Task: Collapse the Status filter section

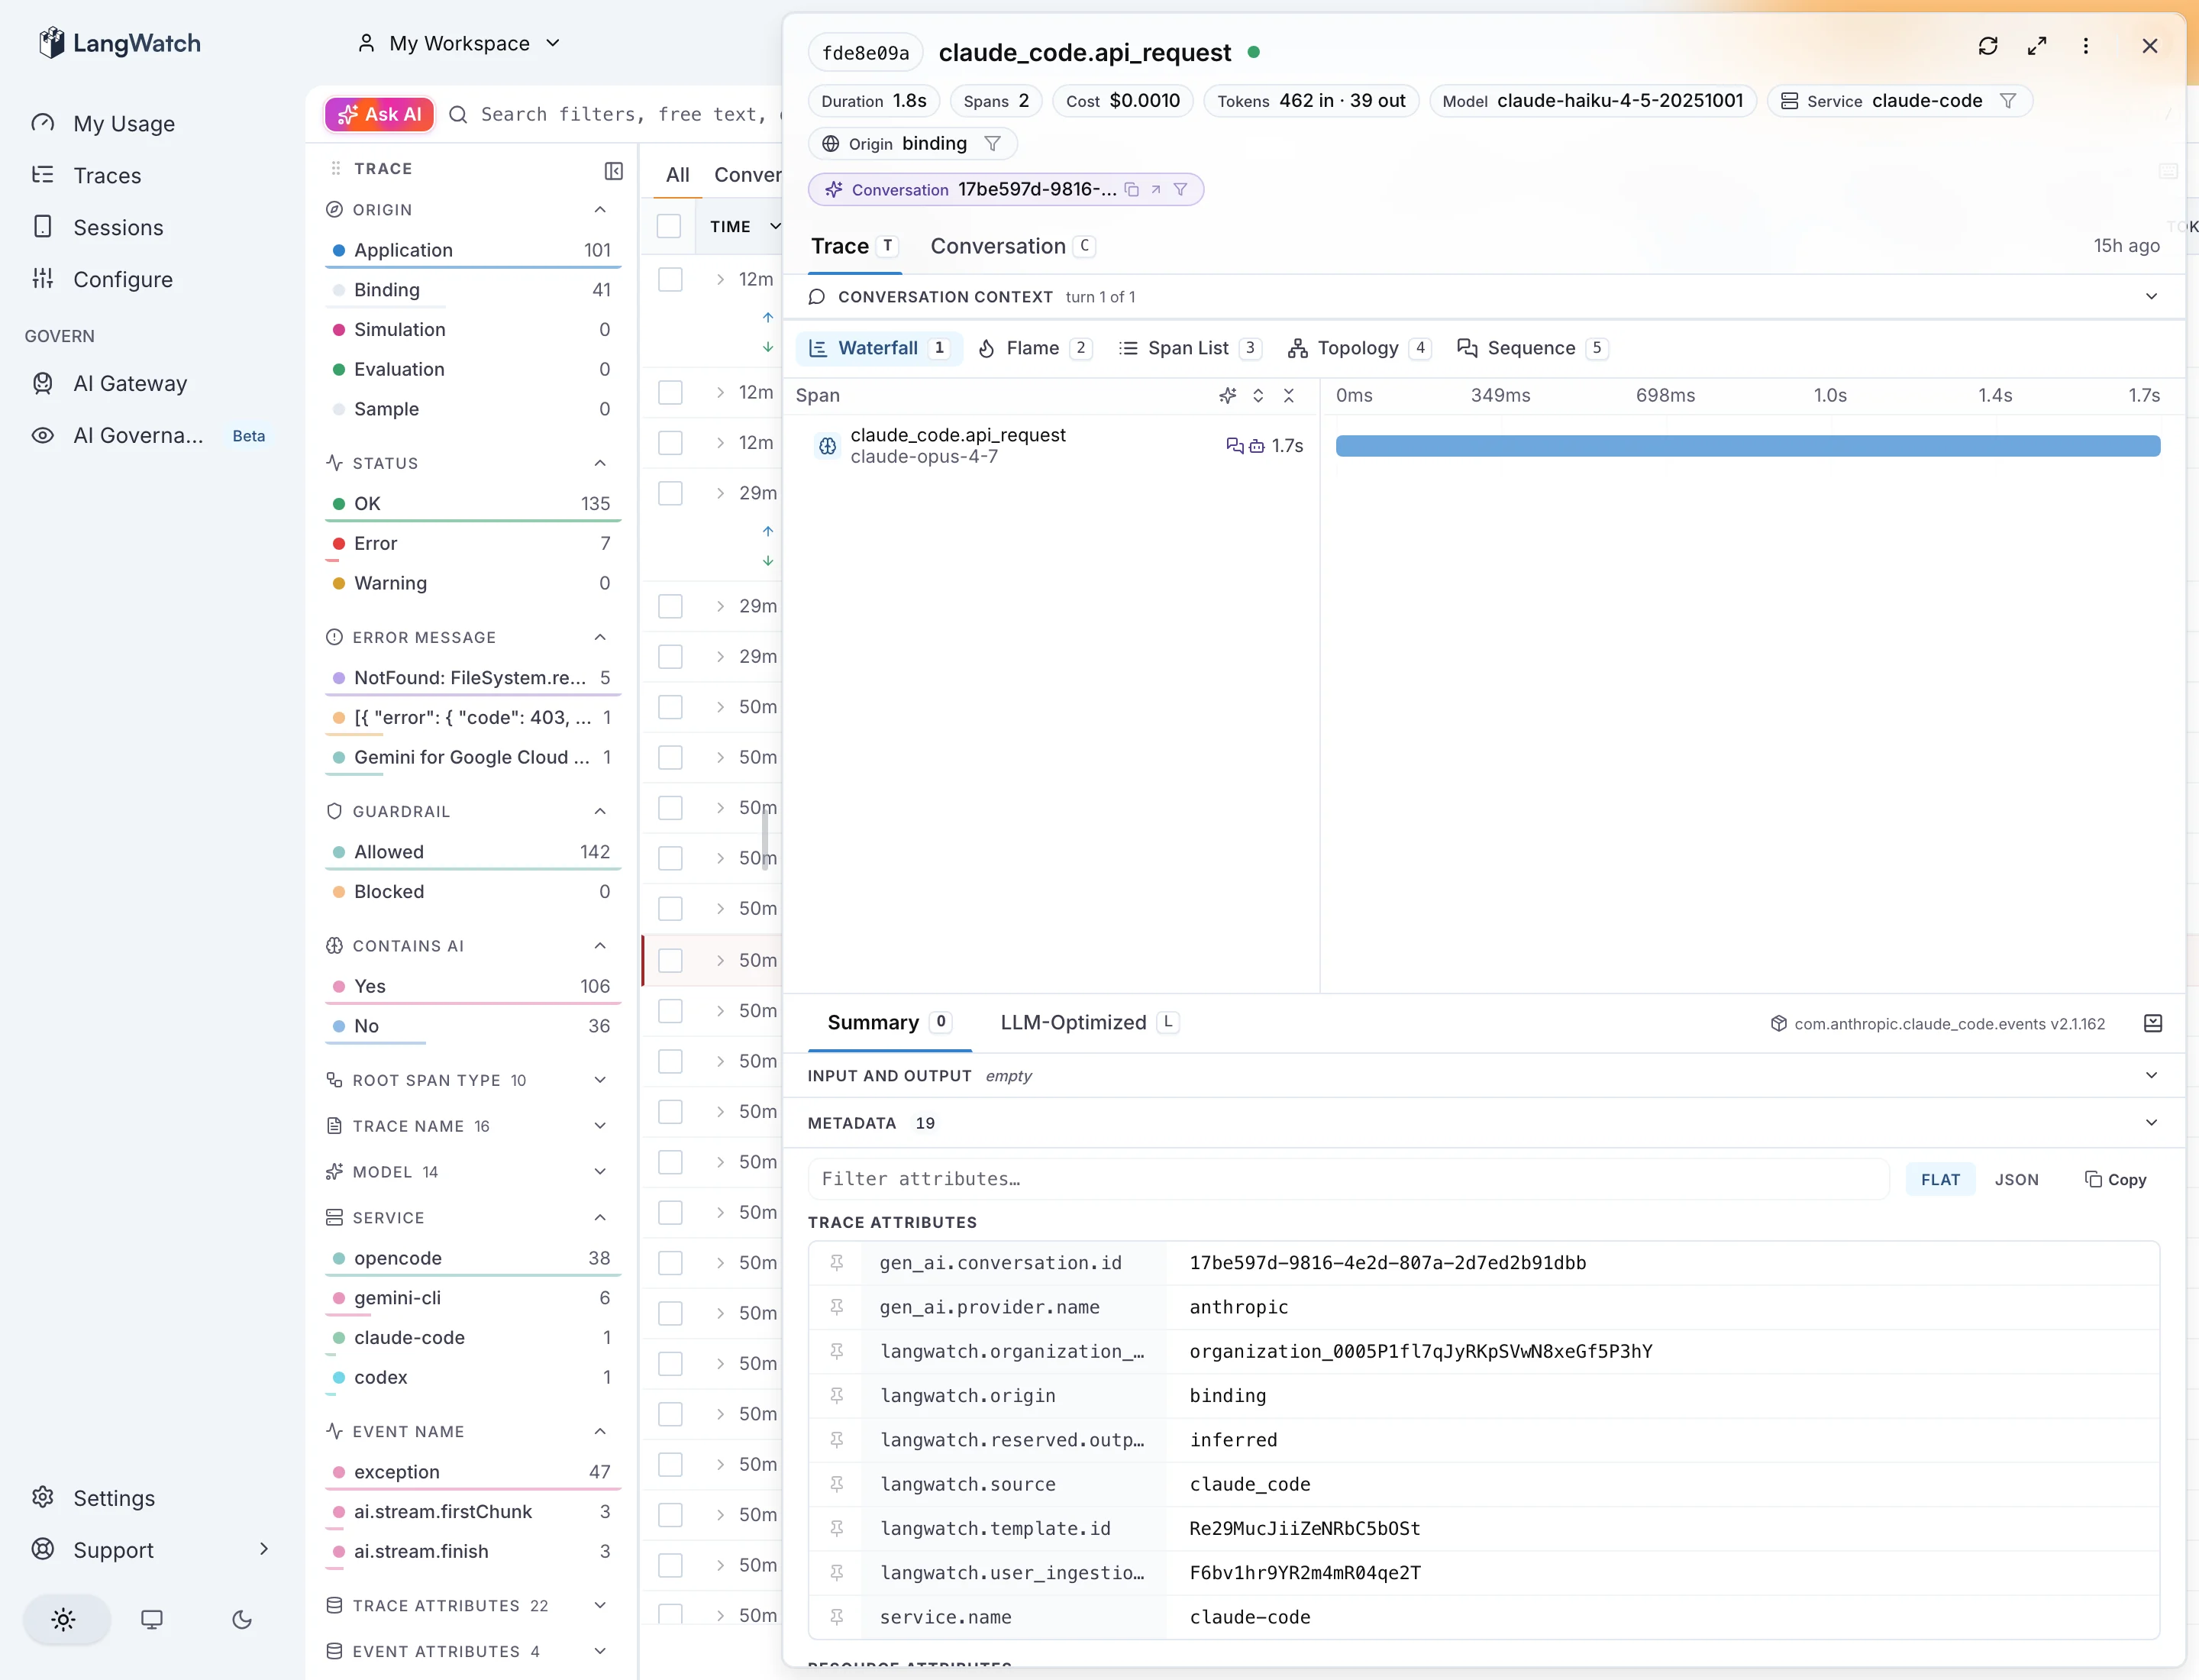Action: click(600, 464)
